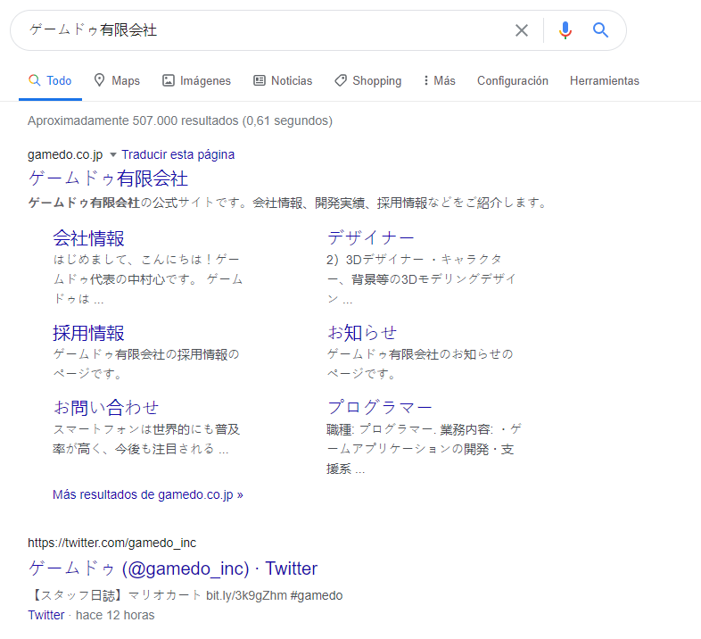Open the ゲームドゥ (@gamedo_inc) · Twitter result
Image resolution: width=701 pixels, height=639 pixels.
(172, 568)
